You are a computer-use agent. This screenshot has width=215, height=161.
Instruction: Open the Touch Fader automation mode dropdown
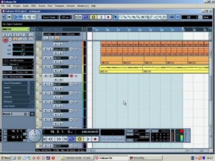50,17
